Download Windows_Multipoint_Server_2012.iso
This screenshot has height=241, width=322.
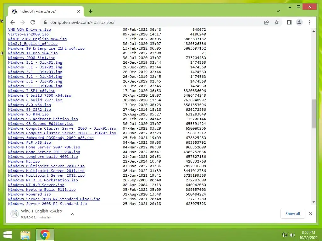[47, 176]
